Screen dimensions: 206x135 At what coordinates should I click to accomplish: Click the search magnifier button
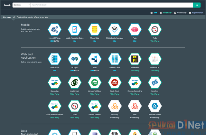(197, 5)
